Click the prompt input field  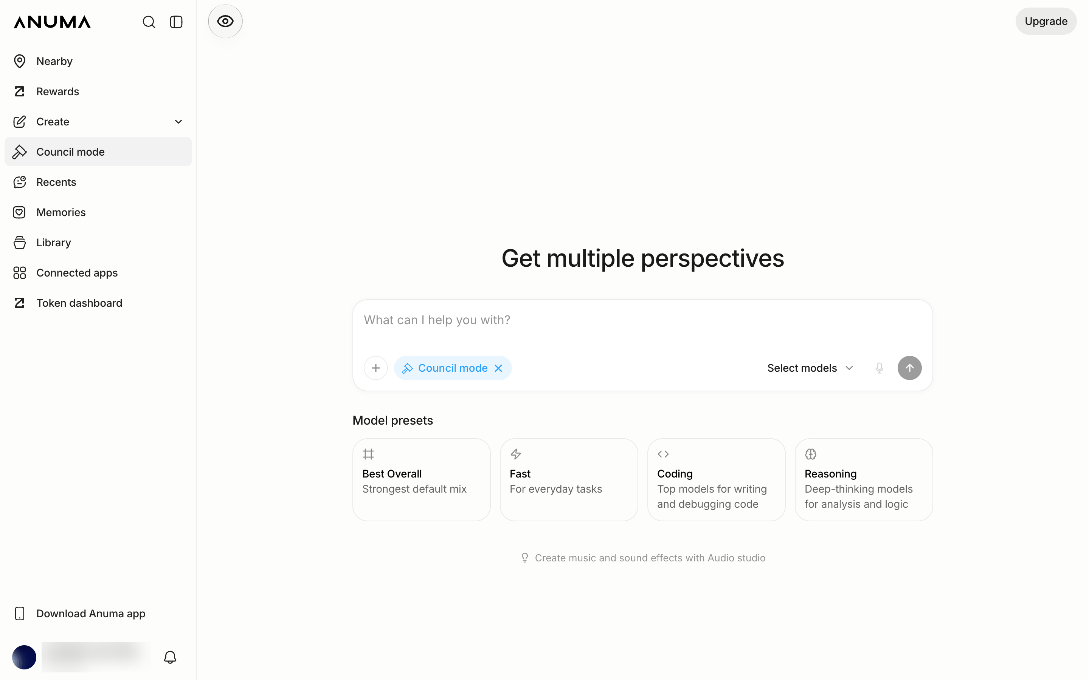click(x=642, y=326)
